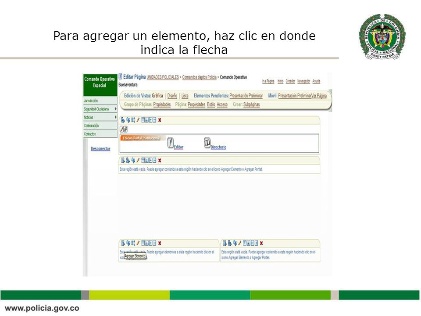Open UNIDADES POLICIALES breadcrumb link
The height and width of the screenshot is (316, 421).
pos(163,77)
